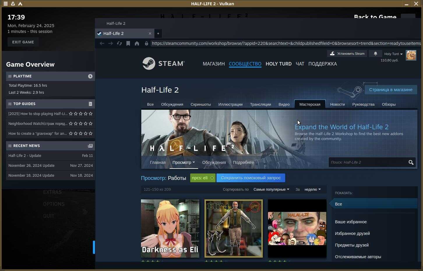The width and height of the screenshot is (423, 271).
Task: Click the browser URL address bar
Action: pyautogui.click(x=286, y=43)
